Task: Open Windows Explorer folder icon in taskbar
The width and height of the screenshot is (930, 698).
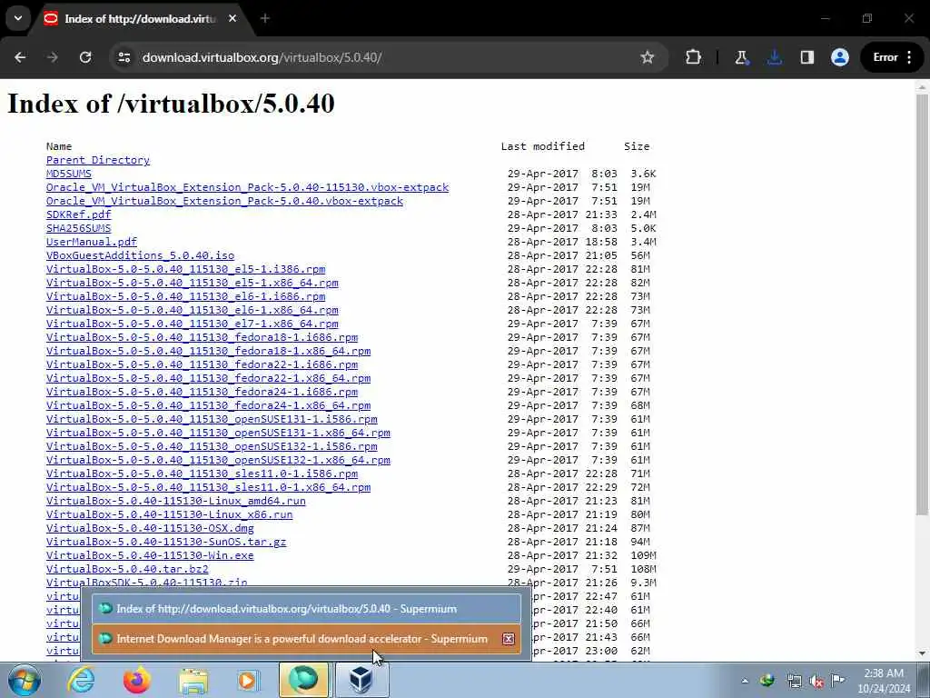Action: pyautogui.click(x=193, y=680)
